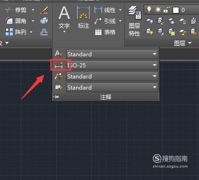
Task: Select the Fillet (圆角) tool
Action: pyautogui.click(x=16, y=21)
